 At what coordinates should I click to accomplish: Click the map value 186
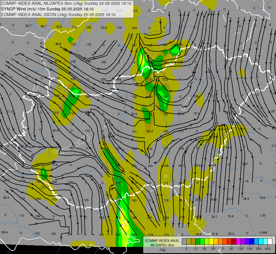click(x=119, y=80)
